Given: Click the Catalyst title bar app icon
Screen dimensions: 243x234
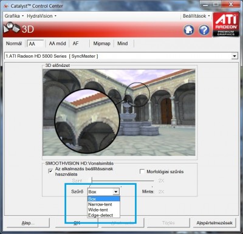Looking at the screenshot, I should pos(6,6).
